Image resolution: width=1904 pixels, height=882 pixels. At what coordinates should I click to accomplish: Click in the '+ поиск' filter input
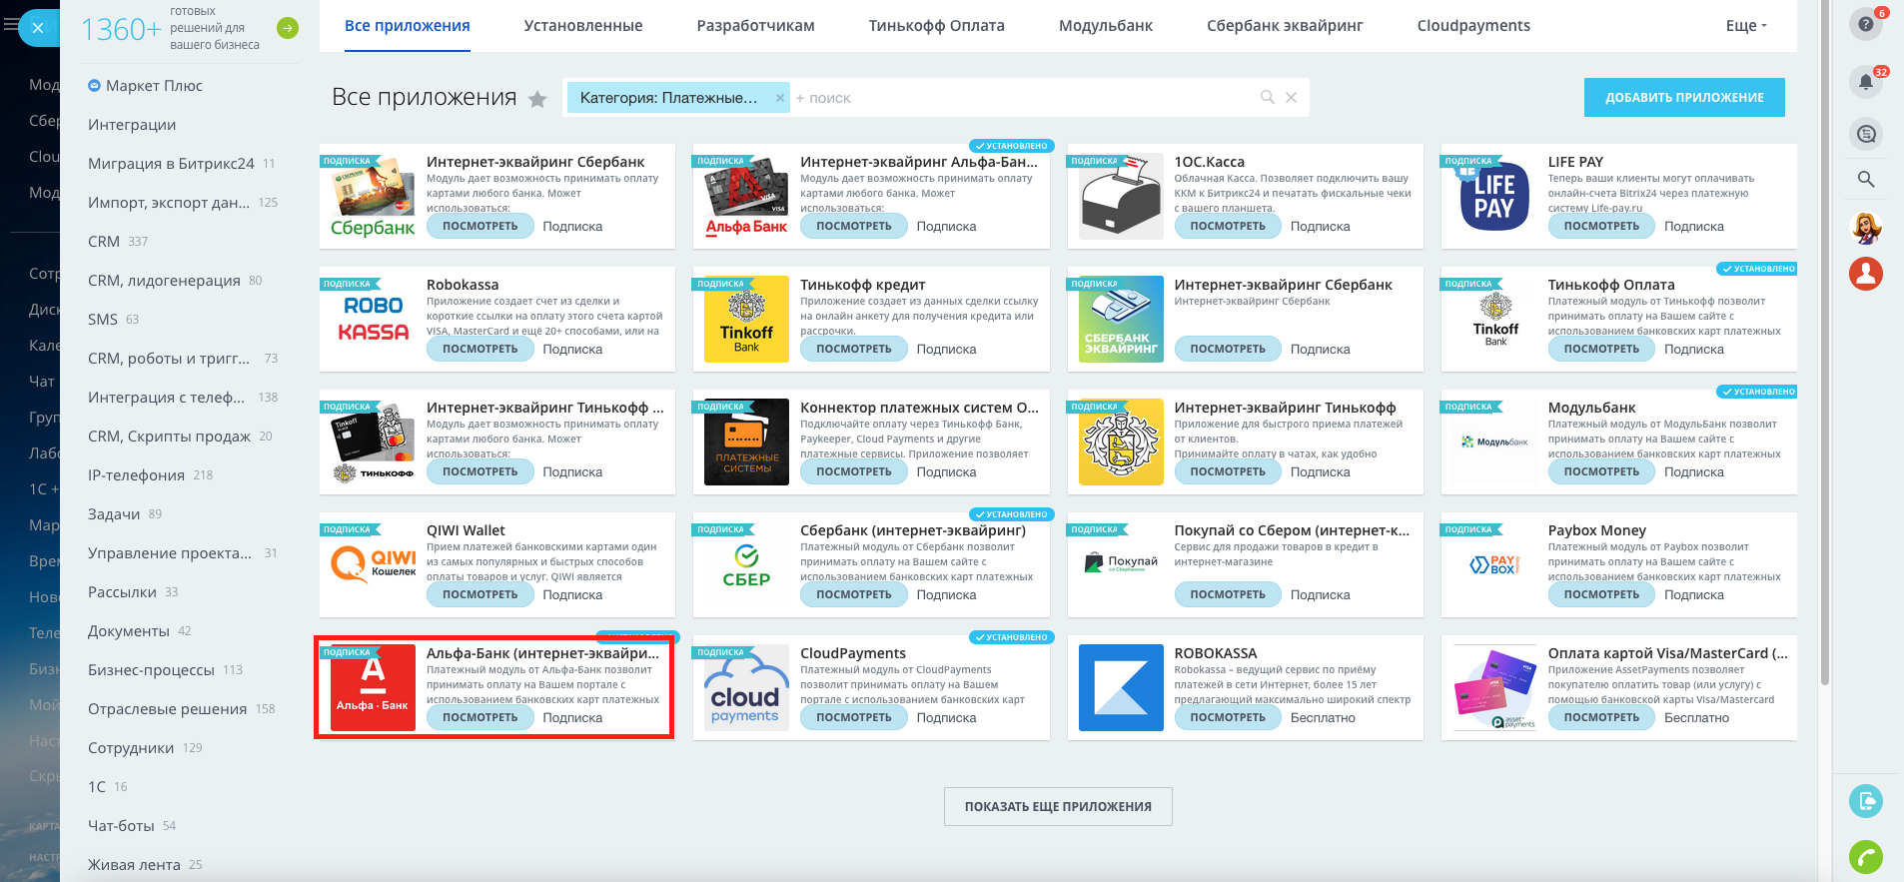[1024, 98]
